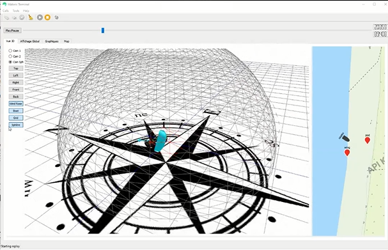Toggle the Sphere display button
The image size is (388, 250).
click(16, 125)
